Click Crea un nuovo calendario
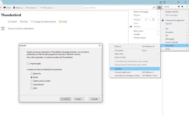189x115 pixels. click(21, 29)
